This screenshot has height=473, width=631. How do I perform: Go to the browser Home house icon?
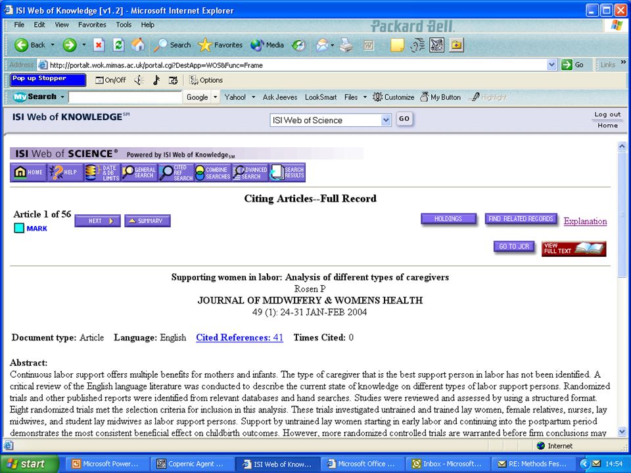click(137, 45)
